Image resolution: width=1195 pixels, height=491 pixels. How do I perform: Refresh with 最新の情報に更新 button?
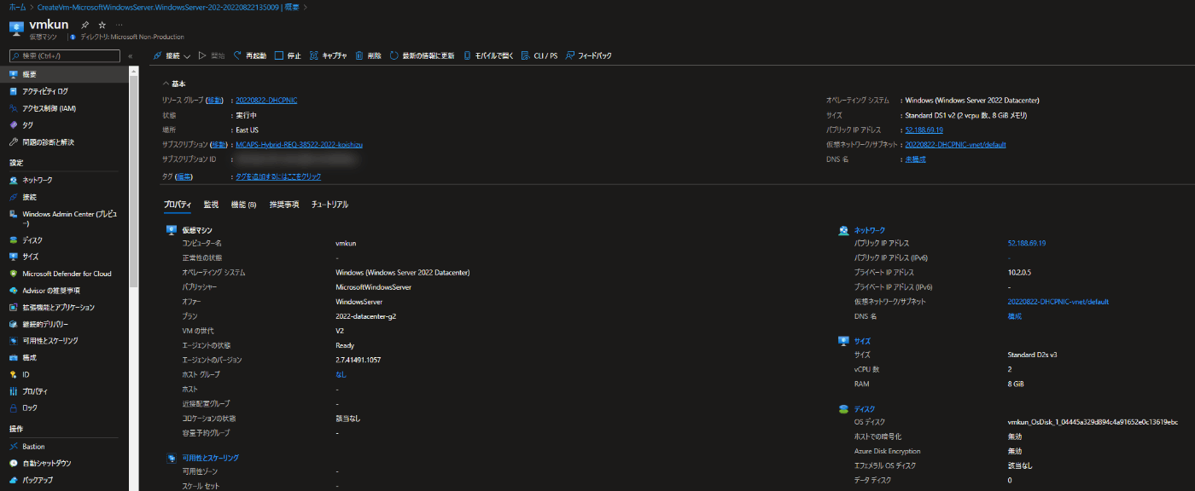422,55
